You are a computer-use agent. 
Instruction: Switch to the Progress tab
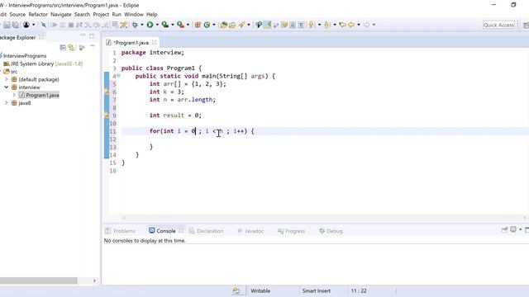tap(292, 231)
